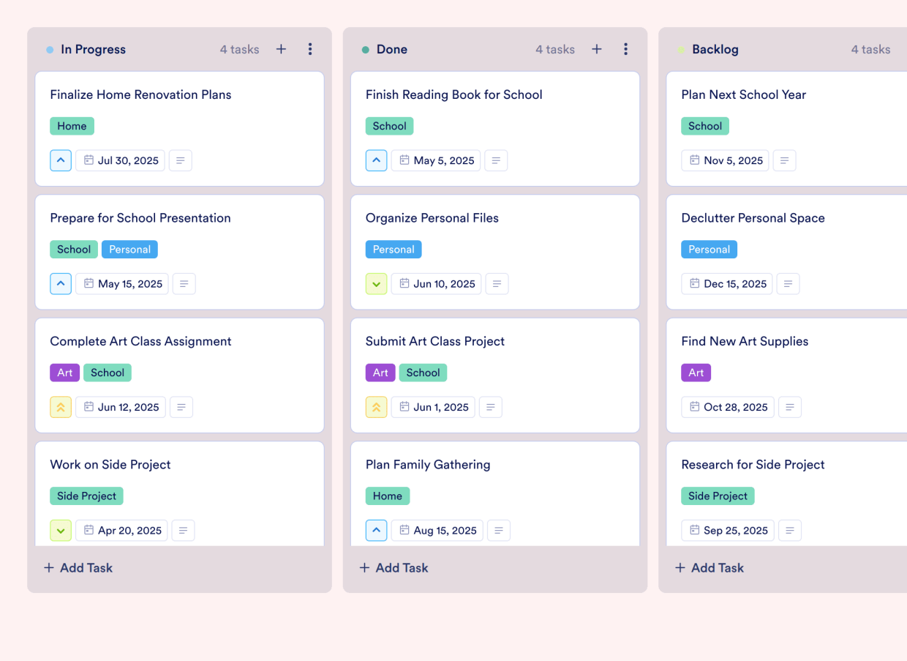Click the plus icon in the In Progress header
This screenshot has height=661, width=907.
[x=281, y=49]
